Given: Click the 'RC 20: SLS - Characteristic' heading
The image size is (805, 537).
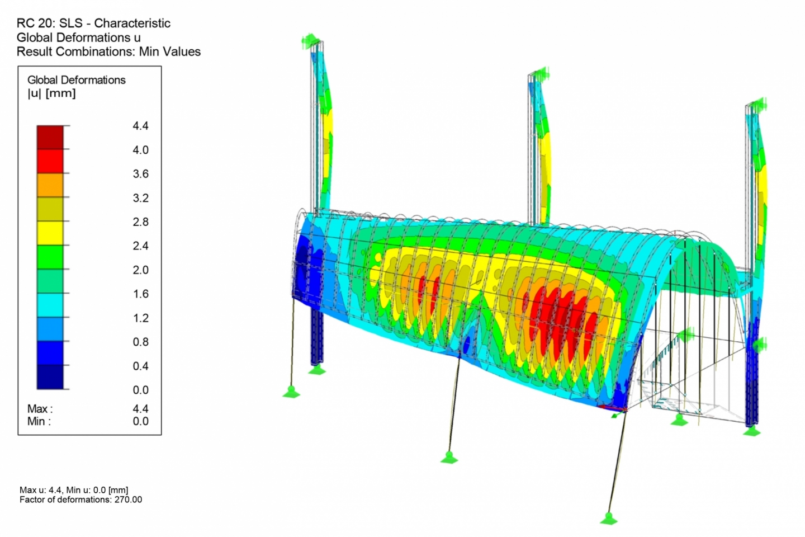Looking at the screenshot, I should tap(93, 23).
